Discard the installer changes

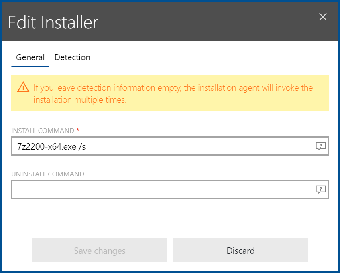pos(240,250)
